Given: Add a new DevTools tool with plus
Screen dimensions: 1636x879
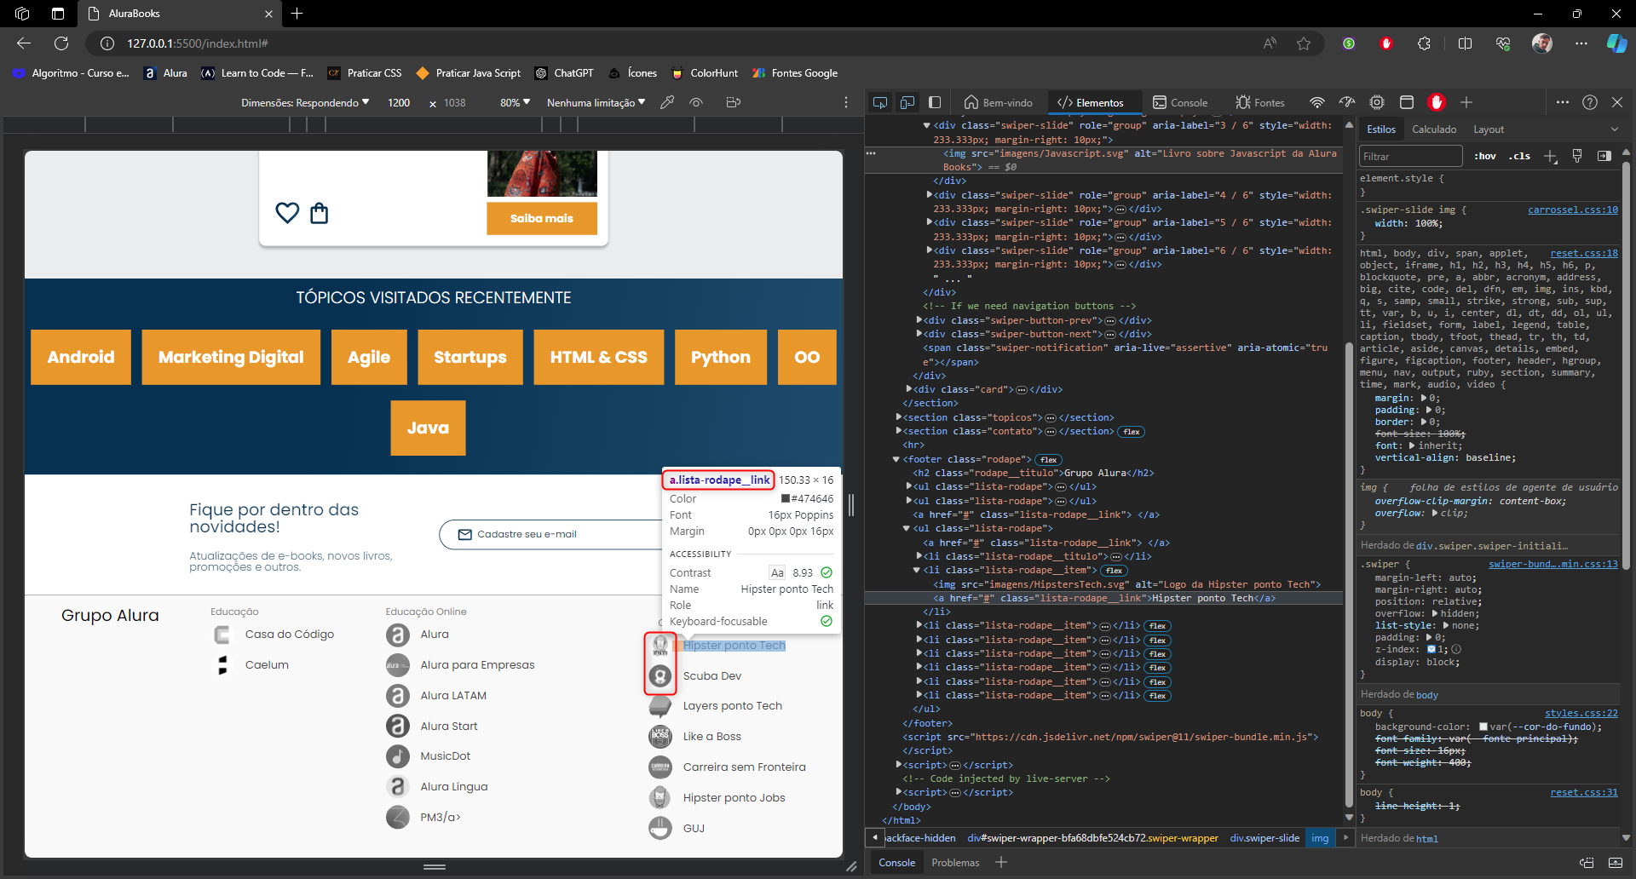Looking at the screenshot, I should click(x=1466, y=102).
